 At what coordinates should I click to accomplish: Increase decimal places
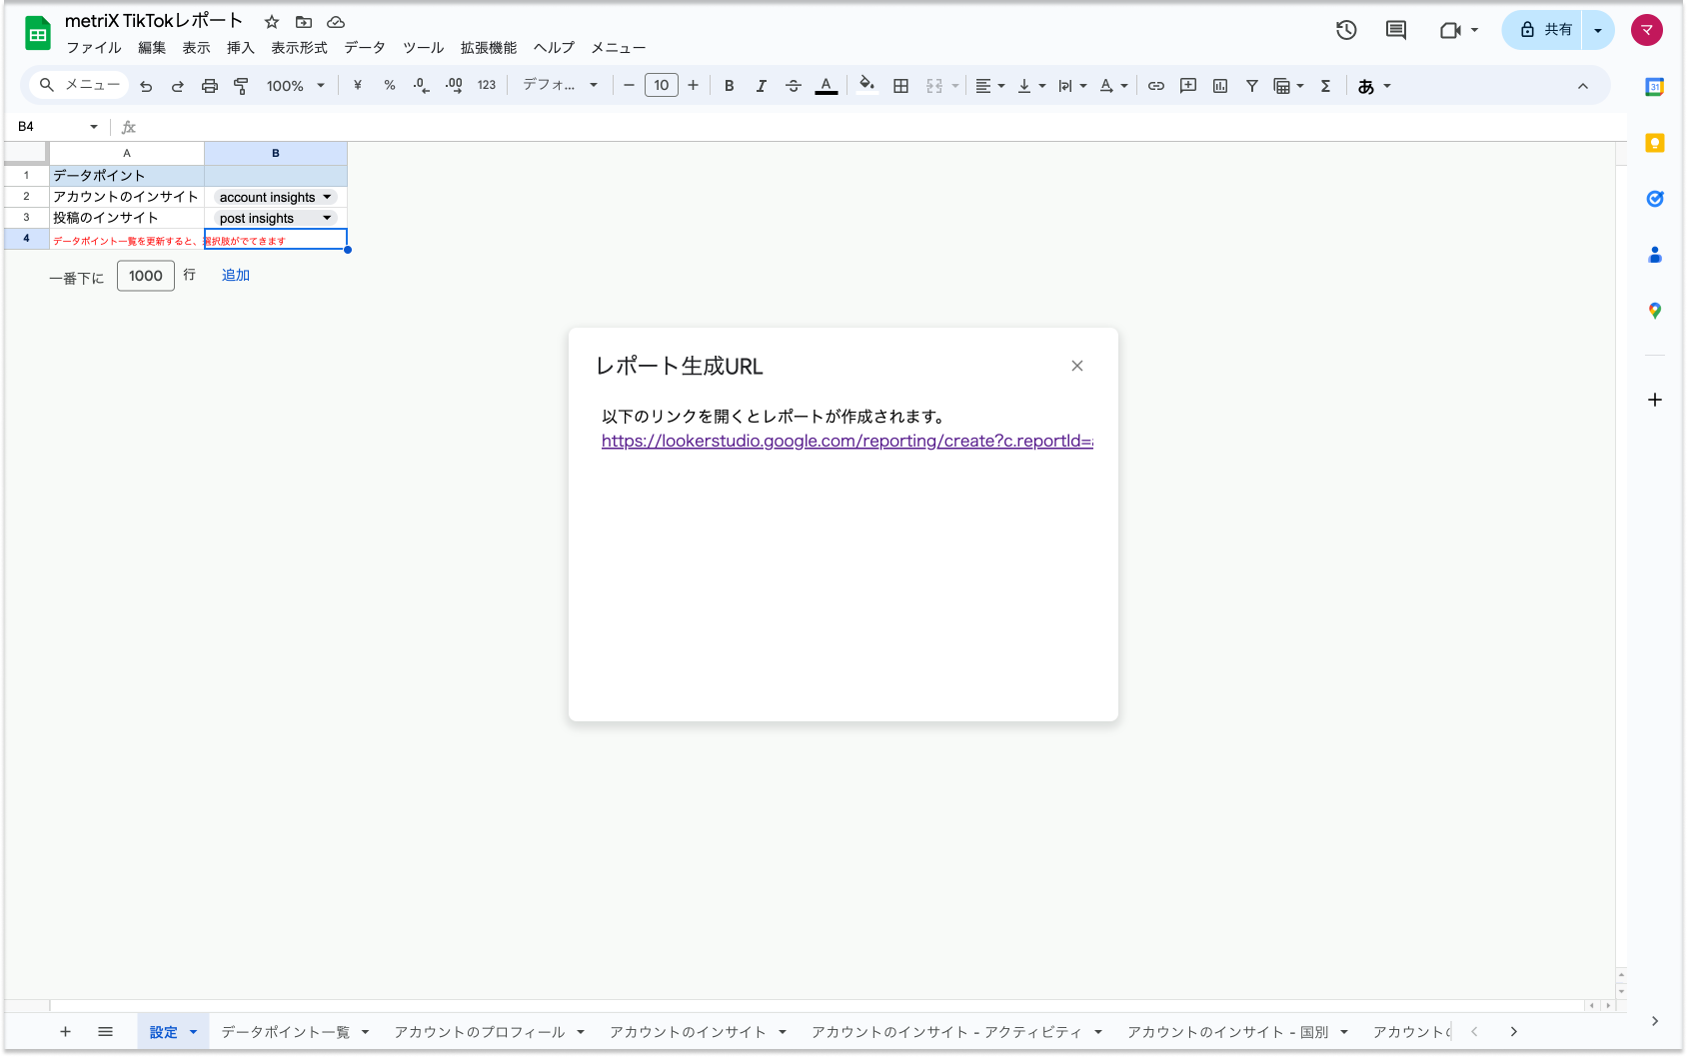[x=454, y=86]
